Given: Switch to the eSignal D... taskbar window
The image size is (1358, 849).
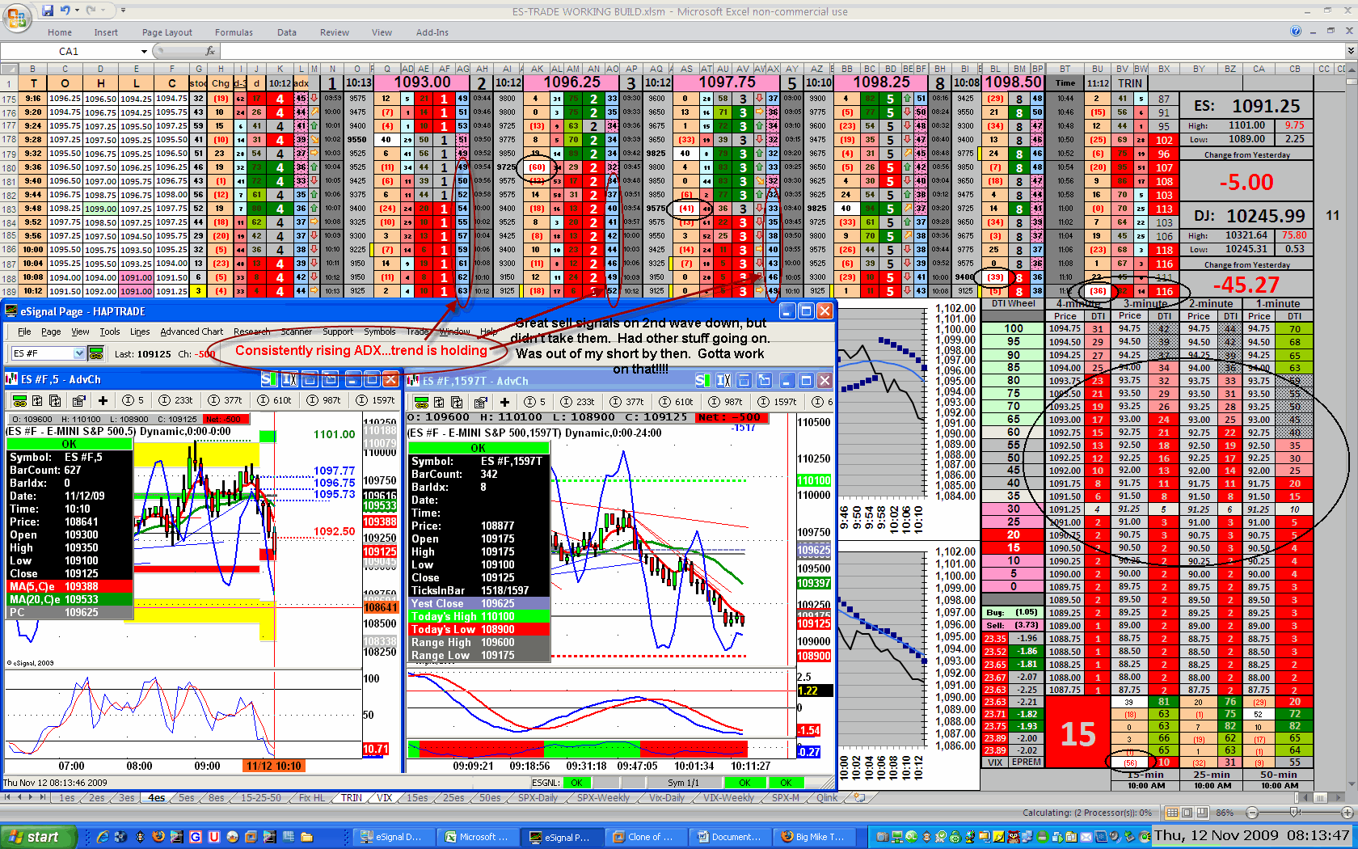Looking at the screenshot, I should click(x=394, y=837).
